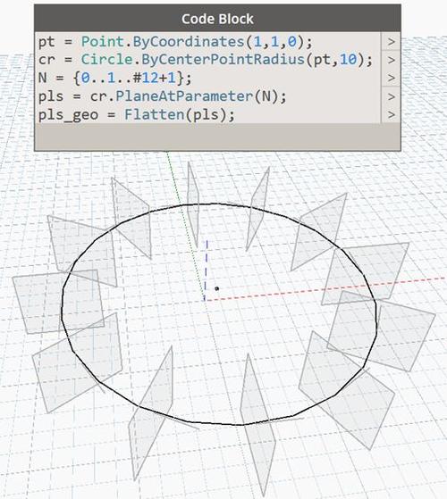The width and height of the screenshot is (447, 499).
Task: Select the center point dot inside the circle
Action: [x=216, y=288]
